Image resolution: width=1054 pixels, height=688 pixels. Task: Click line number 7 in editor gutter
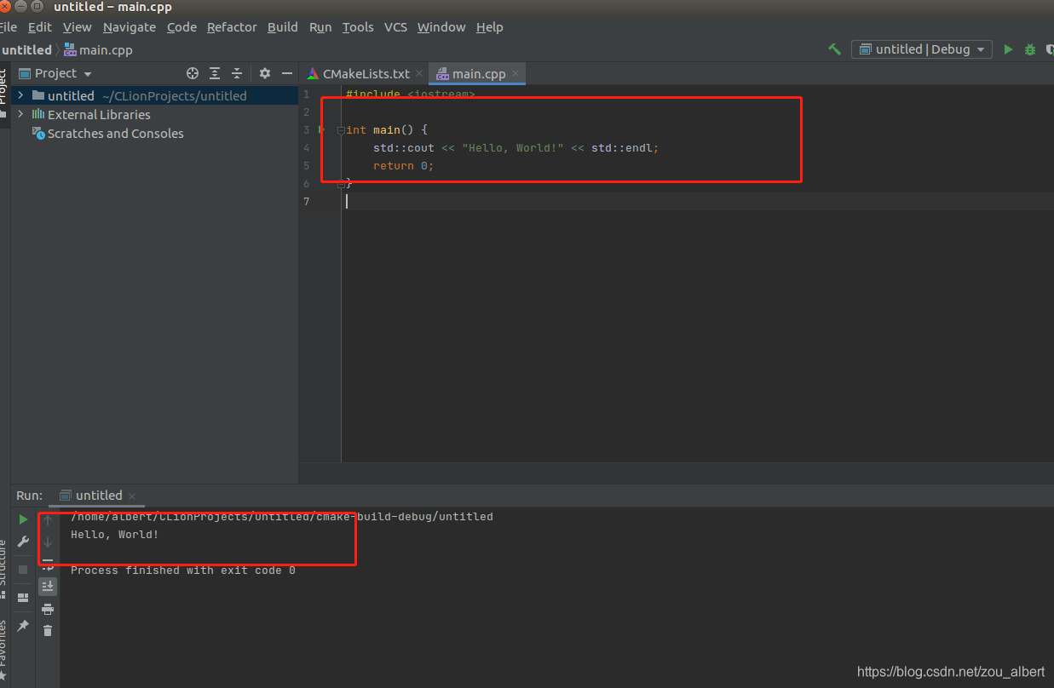(x=307, y=202)
